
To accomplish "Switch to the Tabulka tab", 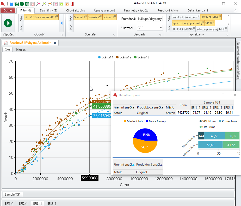I will pos(20,50).
